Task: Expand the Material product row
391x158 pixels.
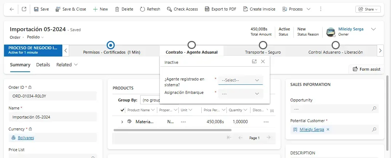Action: pos(122,122)
